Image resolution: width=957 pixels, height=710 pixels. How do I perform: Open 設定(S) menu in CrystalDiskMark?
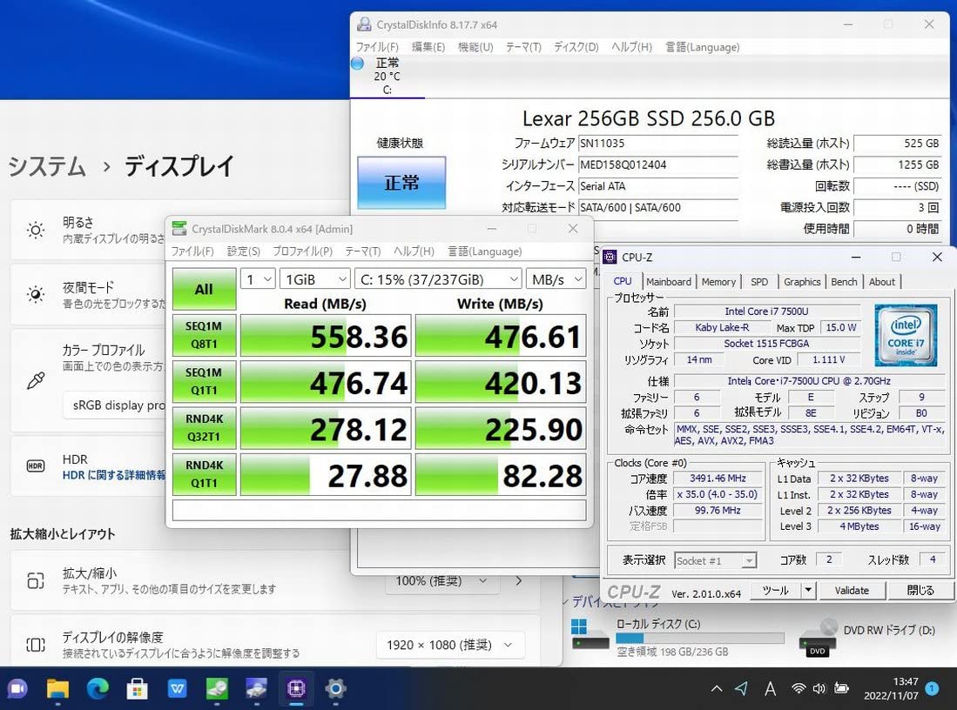[x=244, y=251]
